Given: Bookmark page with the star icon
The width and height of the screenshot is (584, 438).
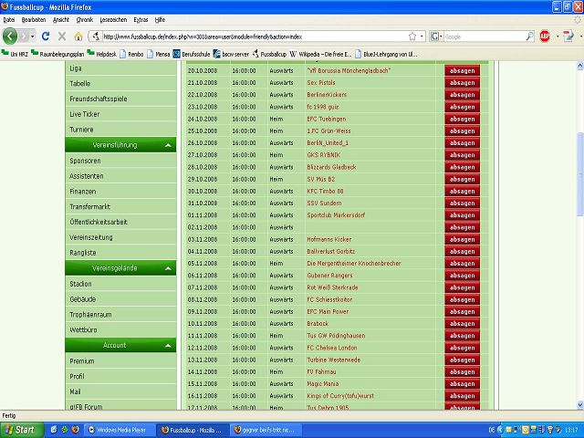Looking at the screenshot, I should [412, 36].
